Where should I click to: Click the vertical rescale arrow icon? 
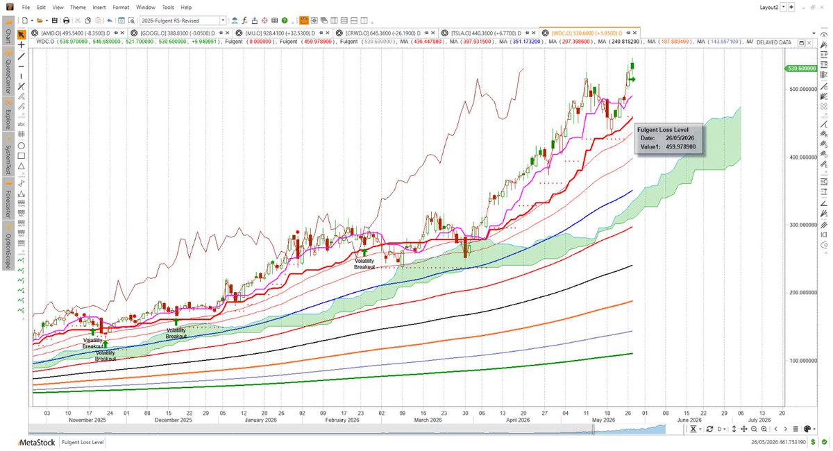point(734,429)
